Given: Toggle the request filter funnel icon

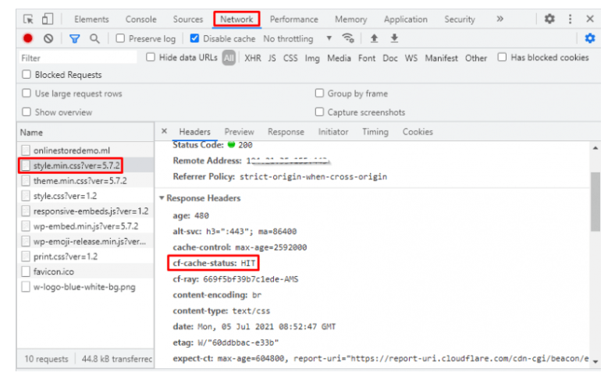Looking at the screenshot, I should point(75,38).
